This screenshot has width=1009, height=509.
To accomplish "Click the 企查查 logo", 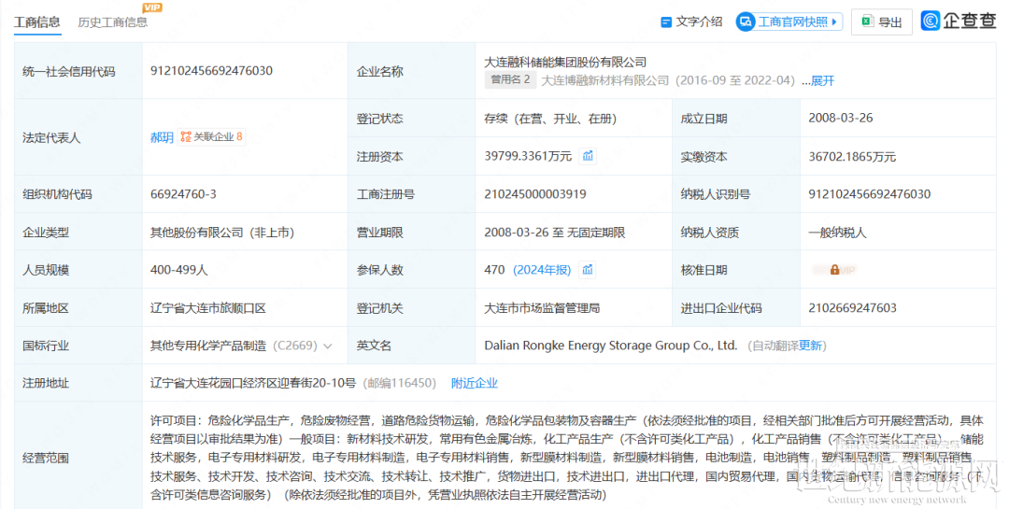I will (959, 21).
